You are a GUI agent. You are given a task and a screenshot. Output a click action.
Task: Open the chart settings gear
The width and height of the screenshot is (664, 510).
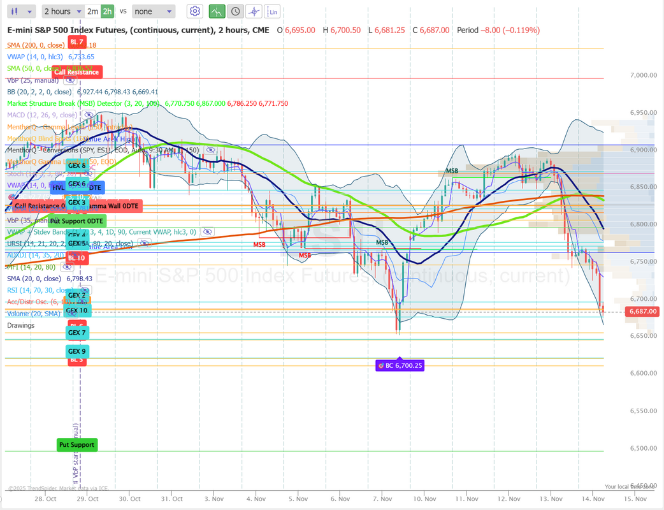pos(195,11)
